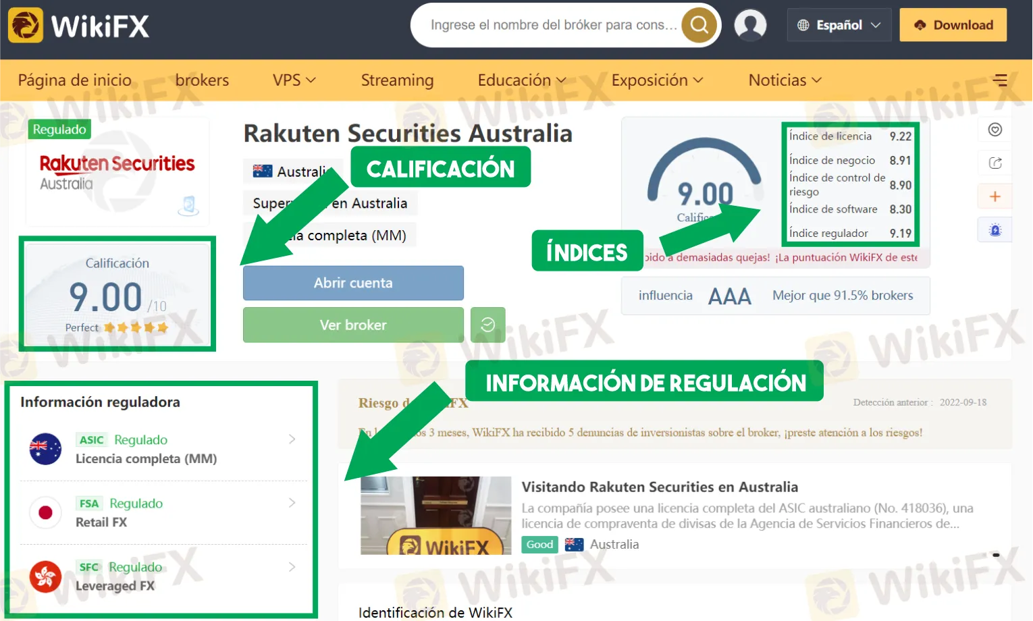Click Índice de negocio 8.91
1033x621 pixels.
click(x=850, y=161)
